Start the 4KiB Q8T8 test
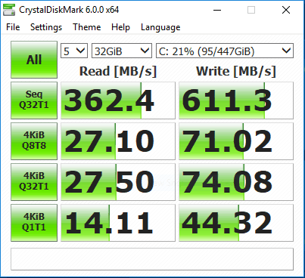This screenshot has width=305, height=278. pos(34,141)
